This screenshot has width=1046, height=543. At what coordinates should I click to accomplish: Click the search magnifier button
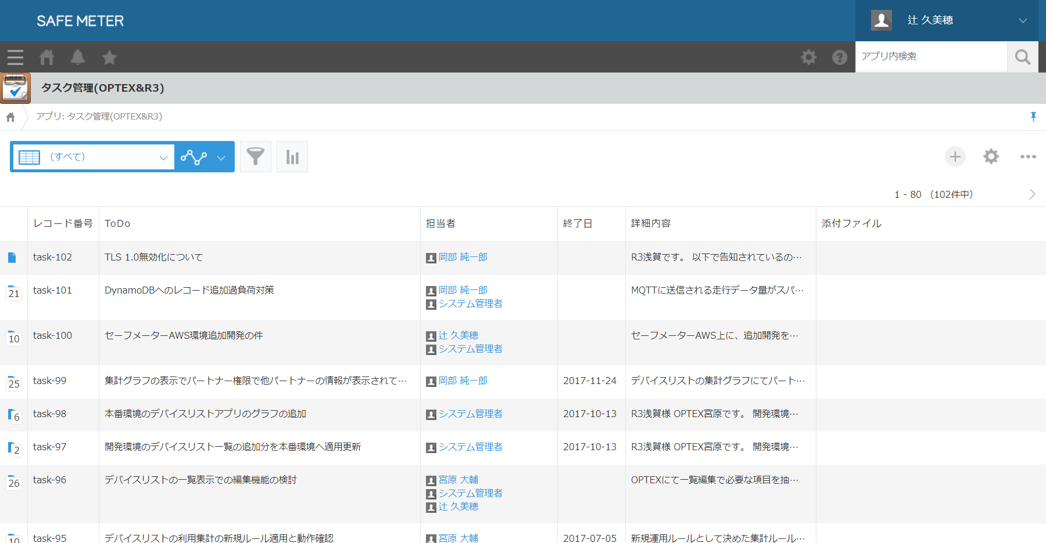coord(1023,57)
